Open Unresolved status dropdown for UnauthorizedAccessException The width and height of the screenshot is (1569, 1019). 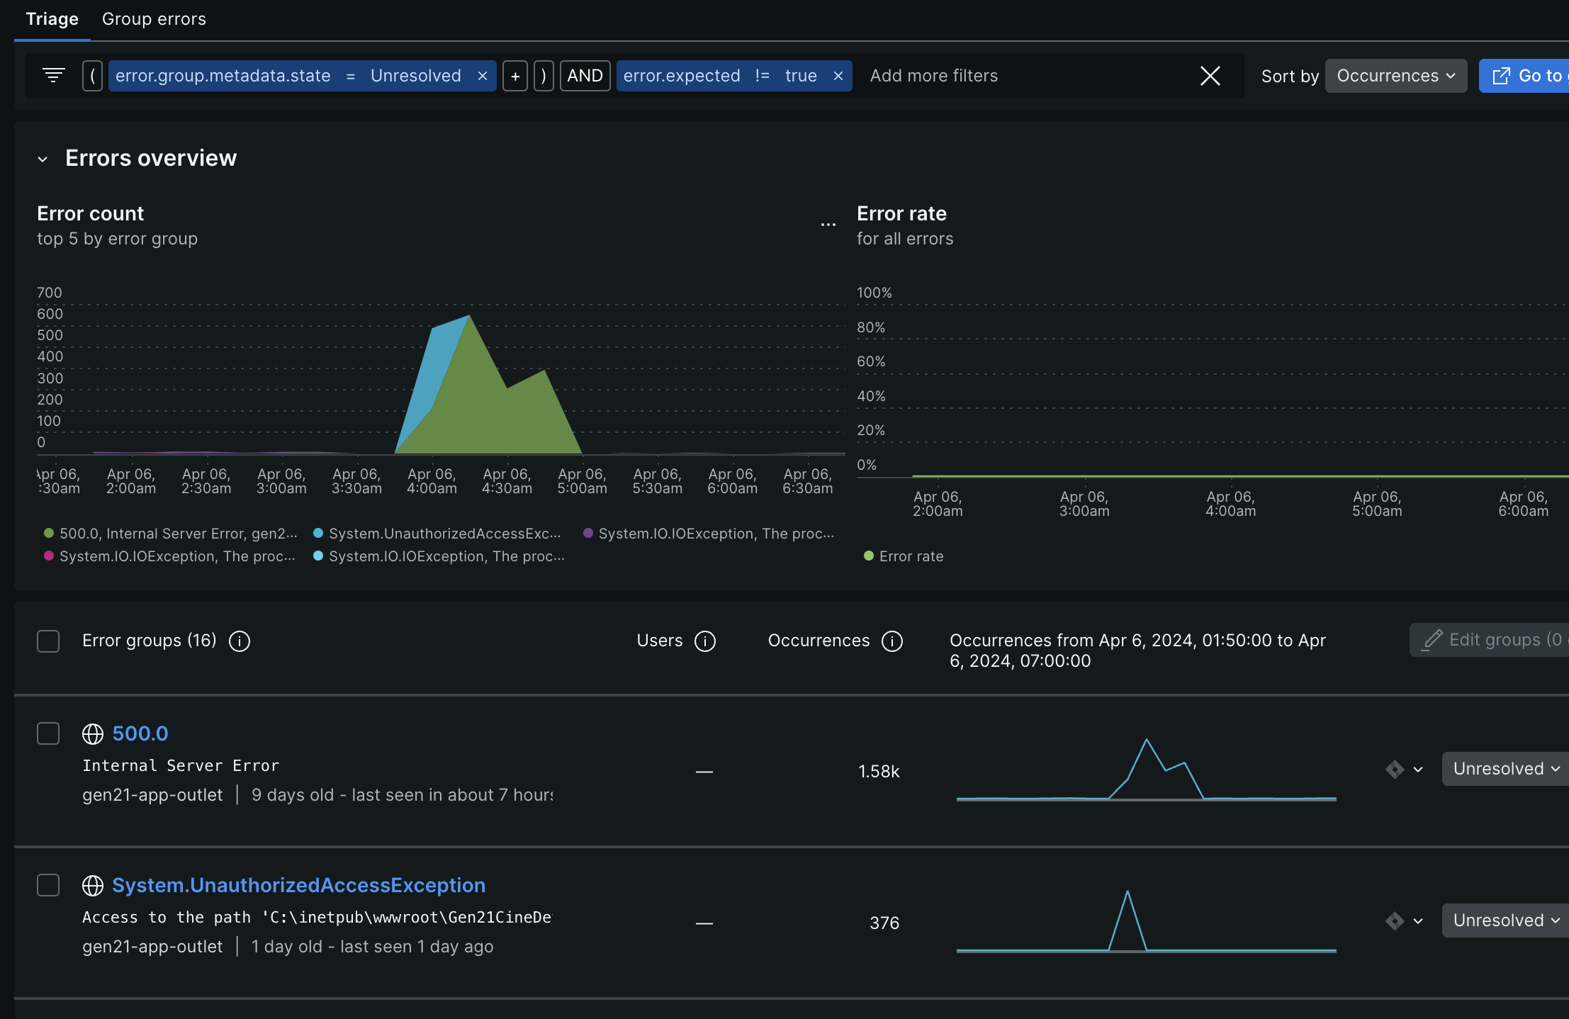[1505, 921]
